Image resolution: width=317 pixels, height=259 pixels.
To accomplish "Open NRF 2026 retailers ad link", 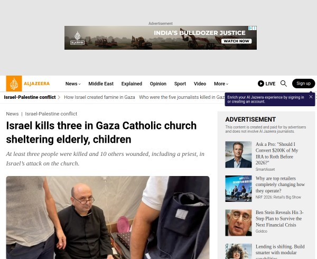I will (280, 184).
